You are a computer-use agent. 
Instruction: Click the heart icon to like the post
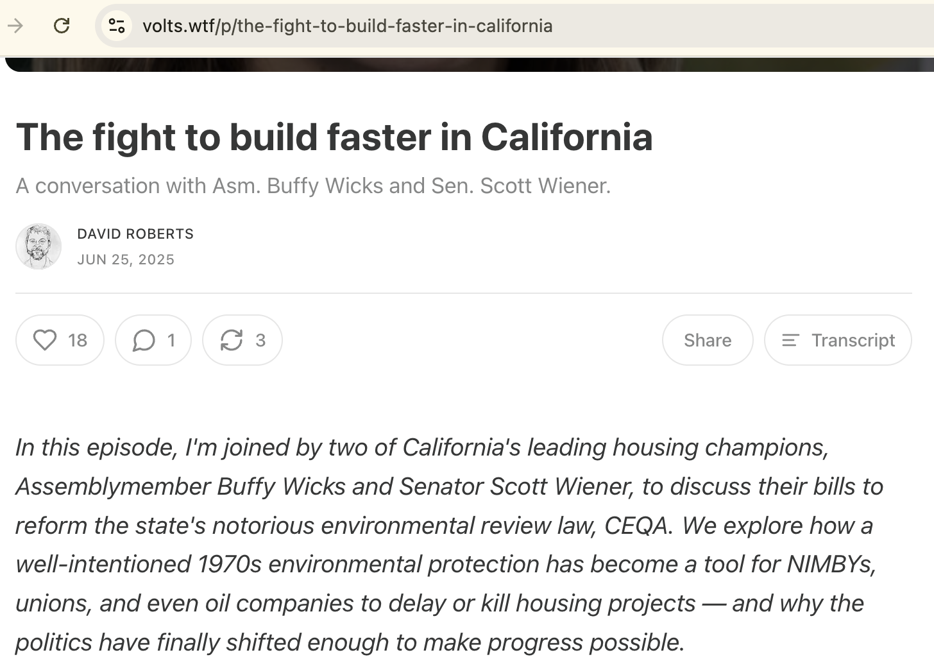(45, 340)
